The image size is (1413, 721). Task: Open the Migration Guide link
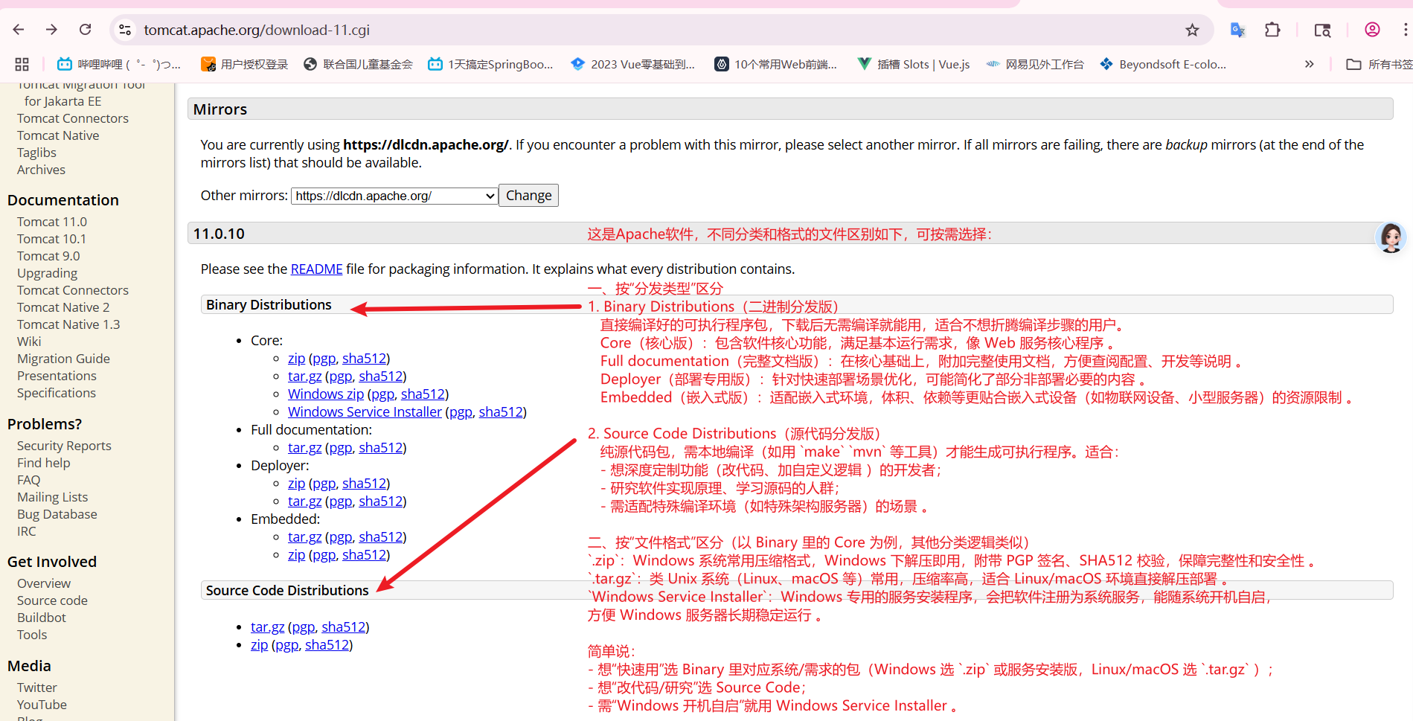(x=63, y=359)
